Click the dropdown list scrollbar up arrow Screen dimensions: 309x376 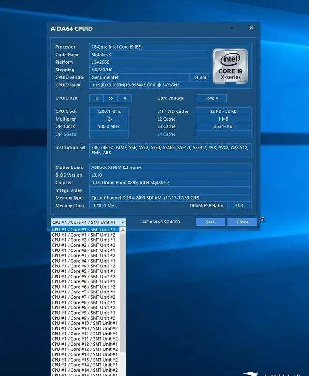pos(123,230)
